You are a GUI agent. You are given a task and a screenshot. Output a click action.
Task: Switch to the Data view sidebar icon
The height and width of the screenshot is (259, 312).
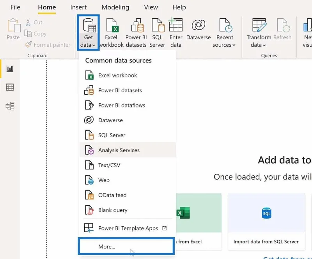coord(10,87)
